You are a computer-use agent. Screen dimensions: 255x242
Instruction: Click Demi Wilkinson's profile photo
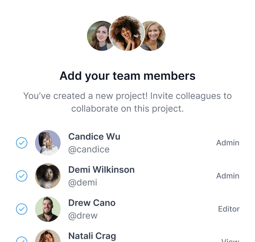point(48,176)
